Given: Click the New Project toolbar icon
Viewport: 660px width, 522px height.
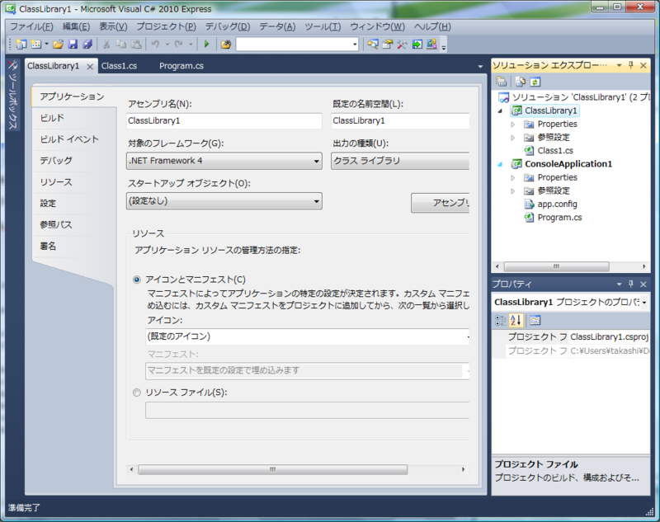Looking at the screenshot, I should point(21,45).
